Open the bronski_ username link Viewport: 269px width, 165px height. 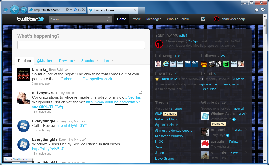tap(40, 69)
